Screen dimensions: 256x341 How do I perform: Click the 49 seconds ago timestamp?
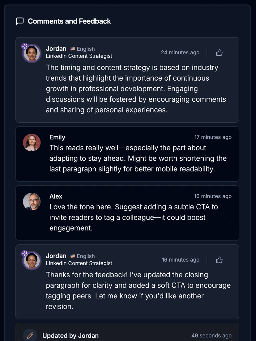coord(211,335)
